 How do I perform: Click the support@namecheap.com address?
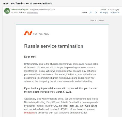coord(42,9)
